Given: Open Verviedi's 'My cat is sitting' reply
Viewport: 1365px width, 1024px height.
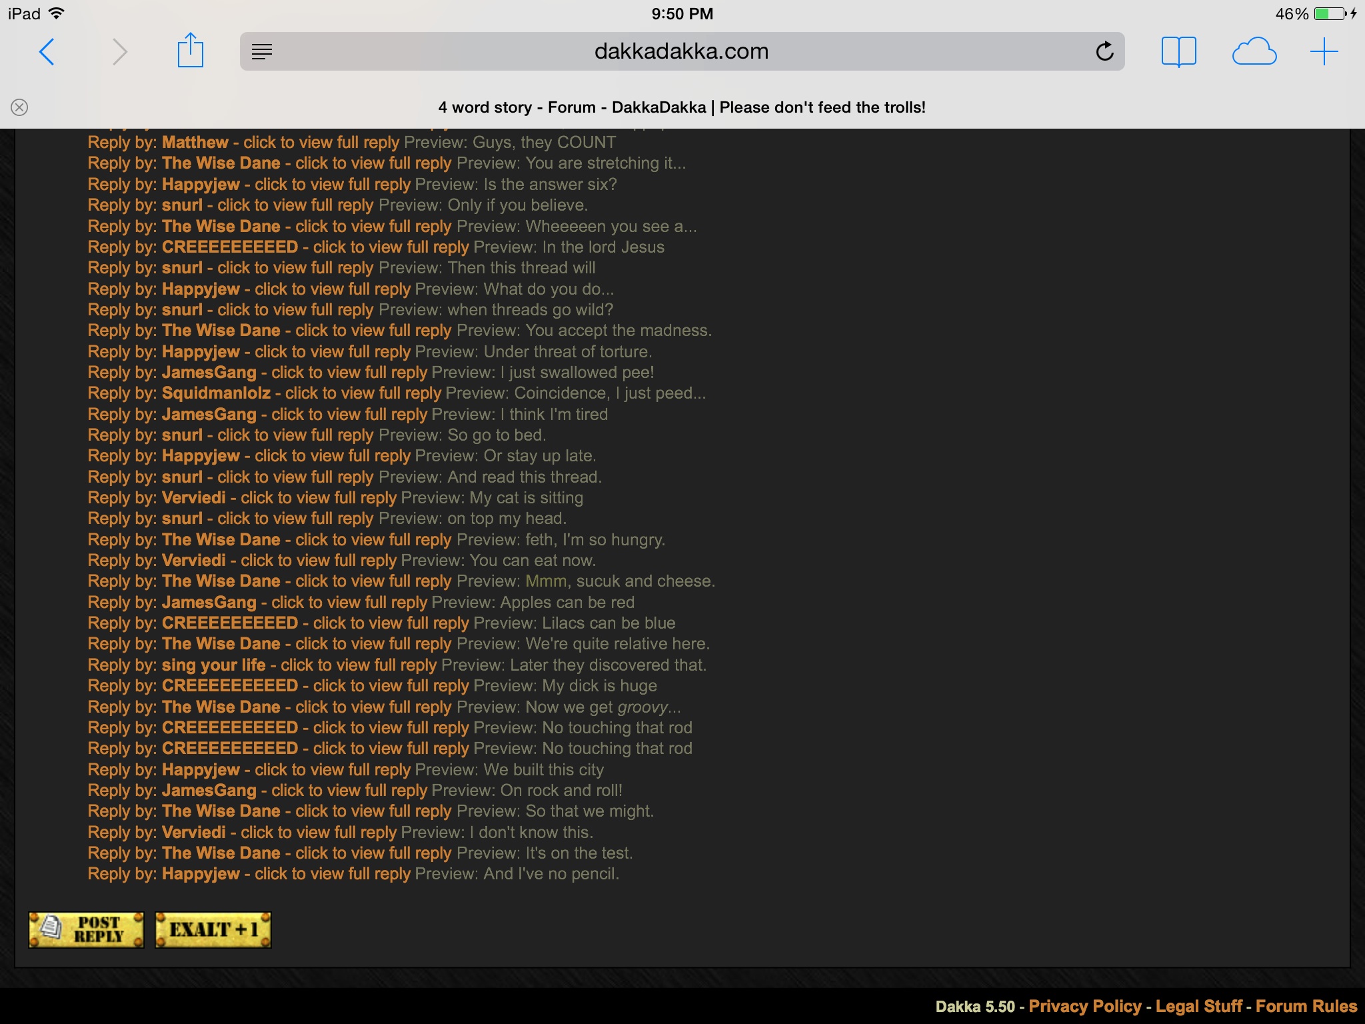Looking at the screenshot, I should coord(318,498).
